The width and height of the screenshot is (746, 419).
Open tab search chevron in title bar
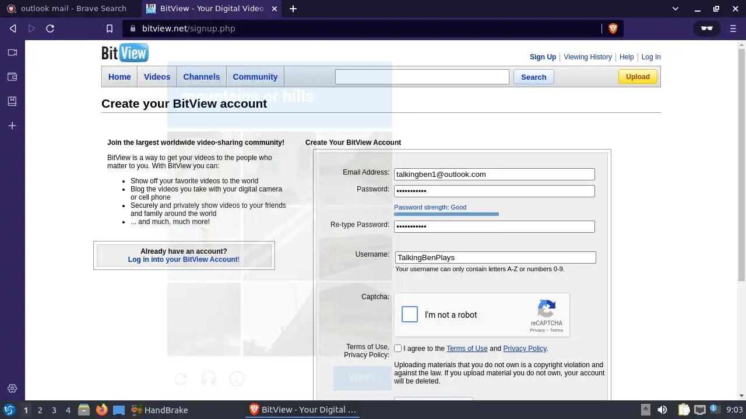pos(675,9)
